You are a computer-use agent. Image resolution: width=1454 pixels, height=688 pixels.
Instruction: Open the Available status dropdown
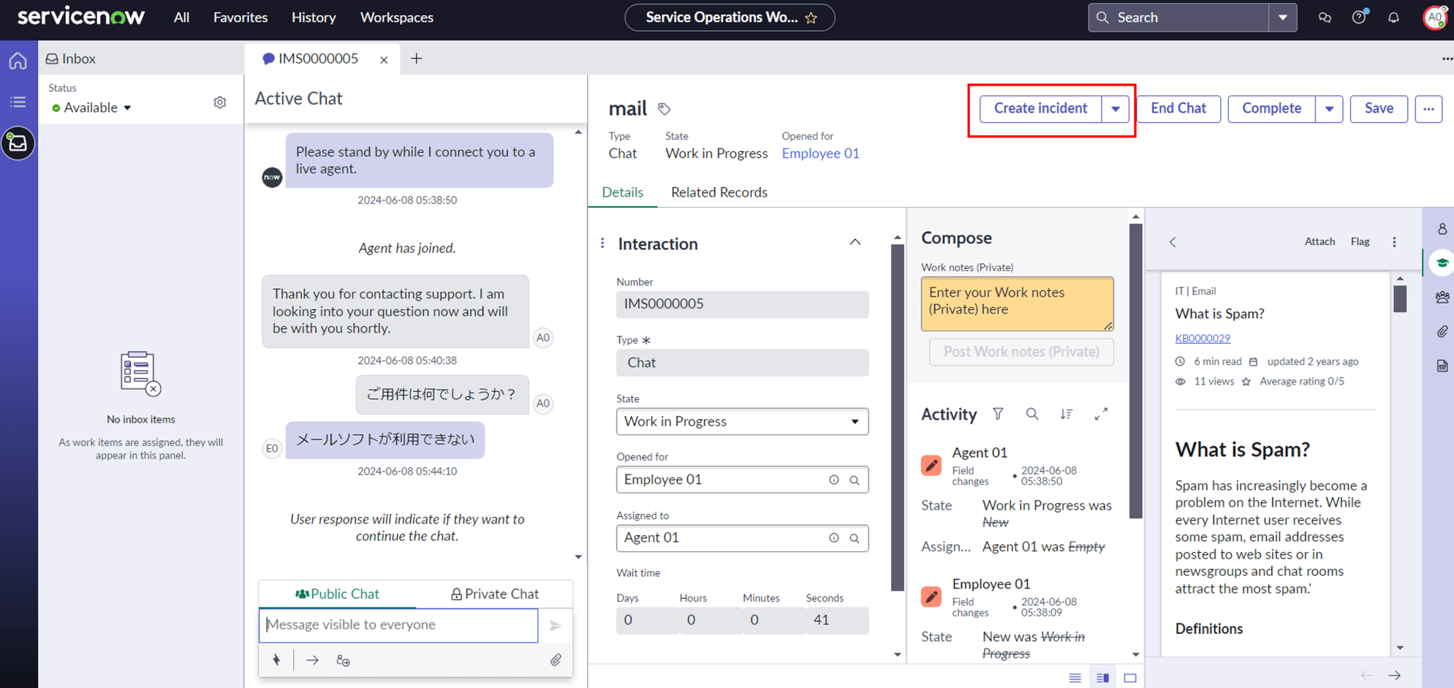[92, 107]
